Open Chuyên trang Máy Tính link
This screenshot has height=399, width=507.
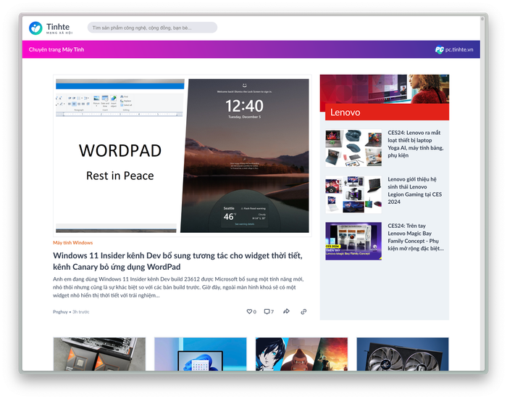[56, 49]
